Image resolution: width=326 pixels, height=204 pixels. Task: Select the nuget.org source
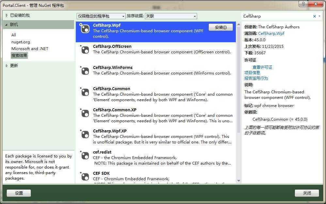21,42
